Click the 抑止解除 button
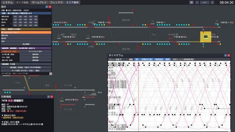This screenshot has width=235, height=132. (x=26, y=44)
